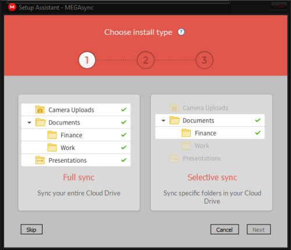
Task: Click the Cancel button
Action: point(225,230)
